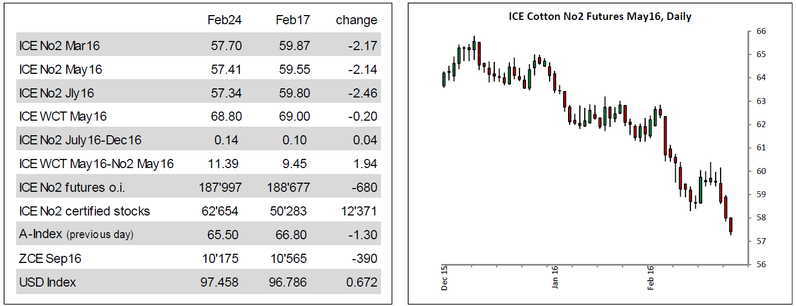Select the change value -1.30
This screenshot has height=306, width=796.
click(363, 235)
